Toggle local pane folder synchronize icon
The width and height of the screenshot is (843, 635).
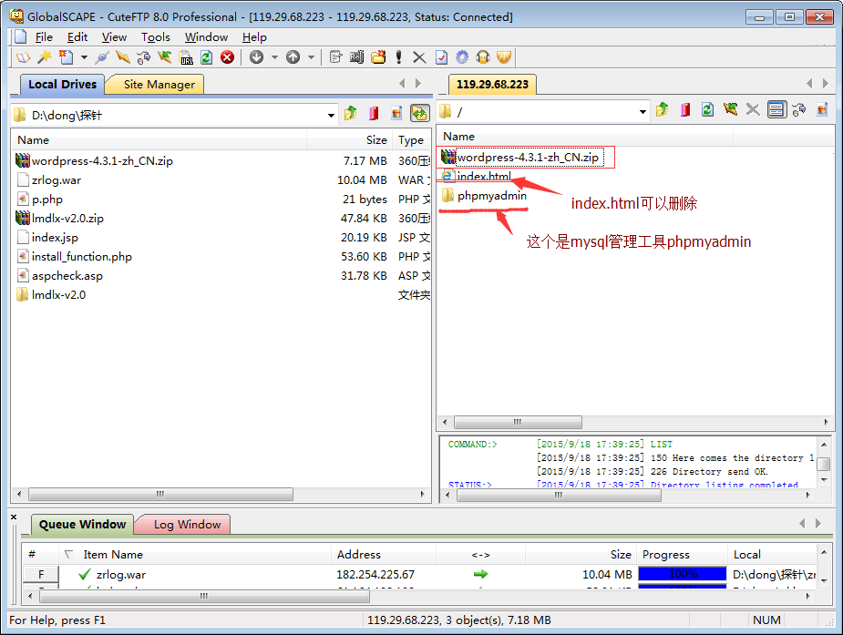pyautogui.click(x=419, y=113)
